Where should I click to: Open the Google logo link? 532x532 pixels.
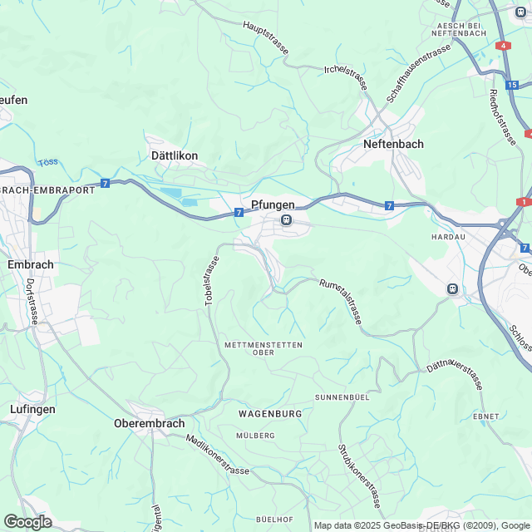tap(28, 522)
